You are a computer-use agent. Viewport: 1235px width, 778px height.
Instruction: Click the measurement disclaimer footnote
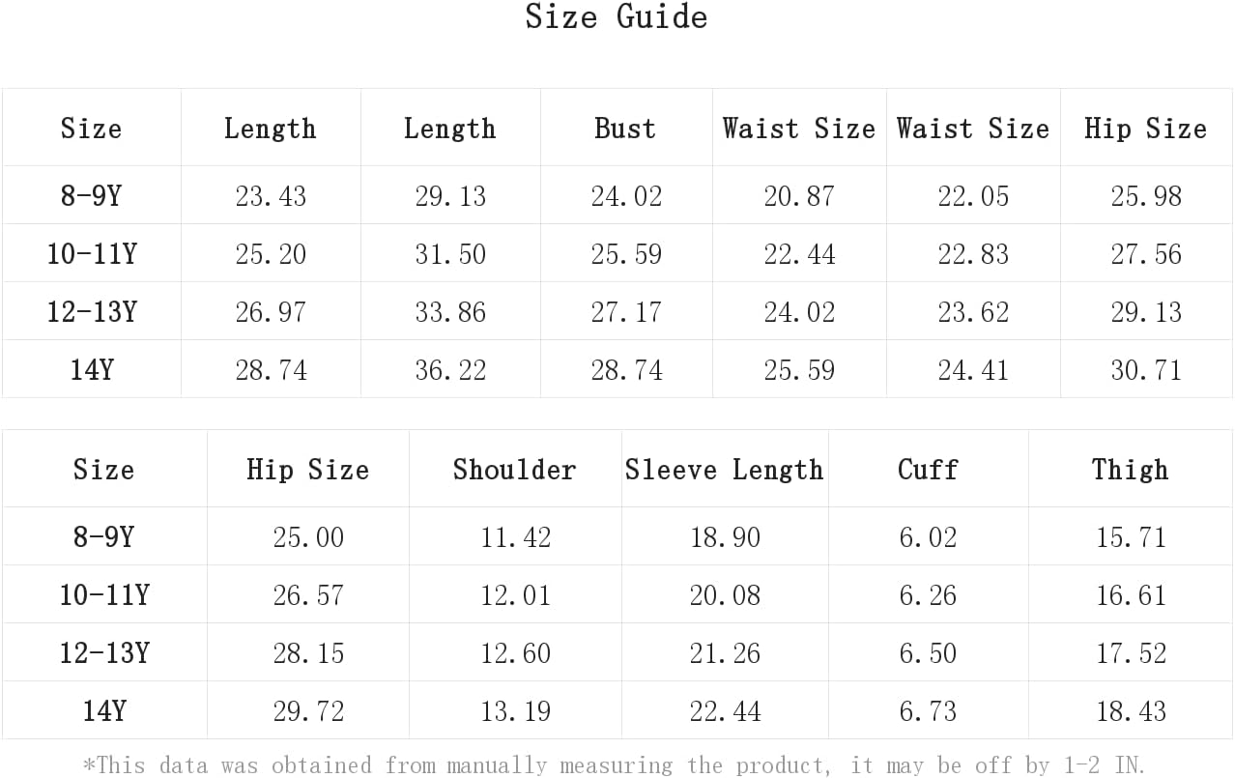614,765
